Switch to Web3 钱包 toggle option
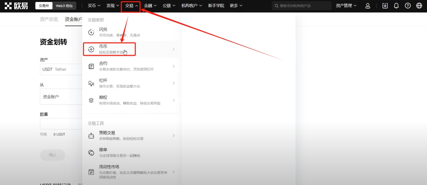Screen dimensions: 427x185 point(64,6)
